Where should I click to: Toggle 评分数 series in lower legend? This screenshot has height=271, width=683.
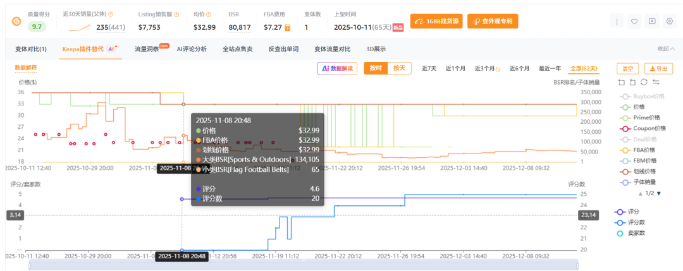(629, 223)
